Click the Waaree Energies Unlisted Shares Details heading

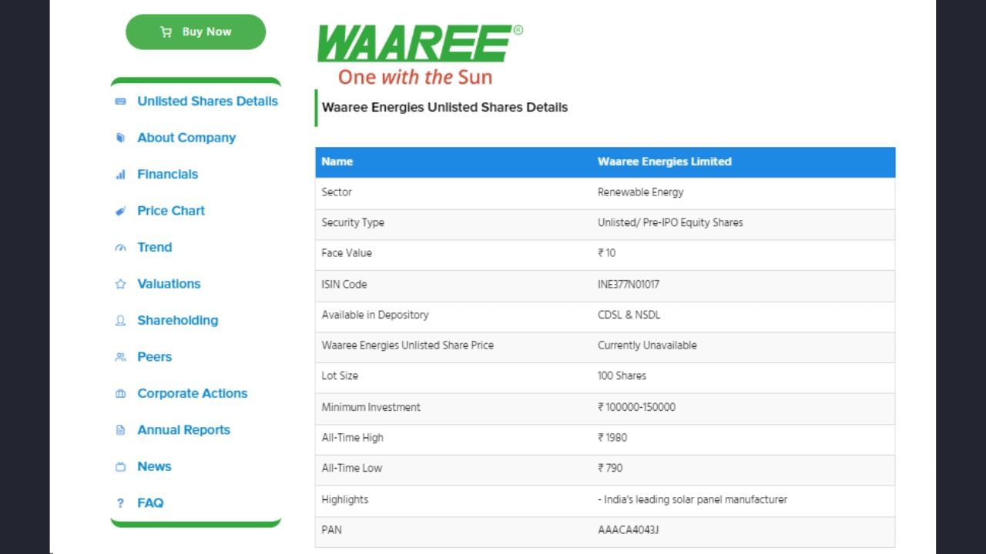pos(444,108)
